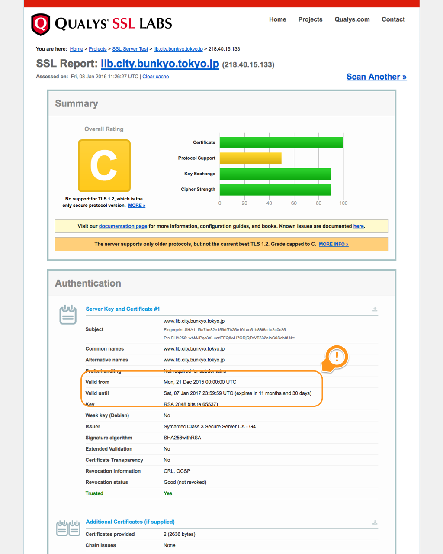Click the Weak key (Debian) label
This screenshot has width=443, height=554.
point(107,415)
